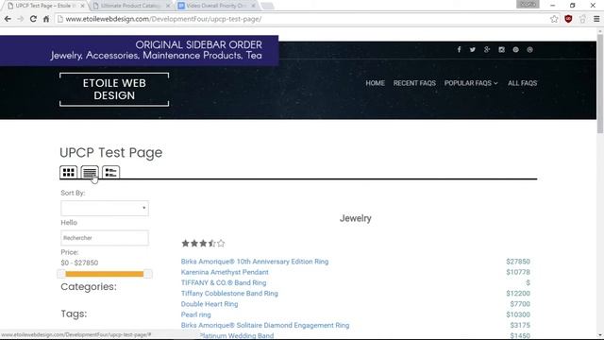Open TIFFANY & CO. Band Ring link
604x340 pixels.
224,282
